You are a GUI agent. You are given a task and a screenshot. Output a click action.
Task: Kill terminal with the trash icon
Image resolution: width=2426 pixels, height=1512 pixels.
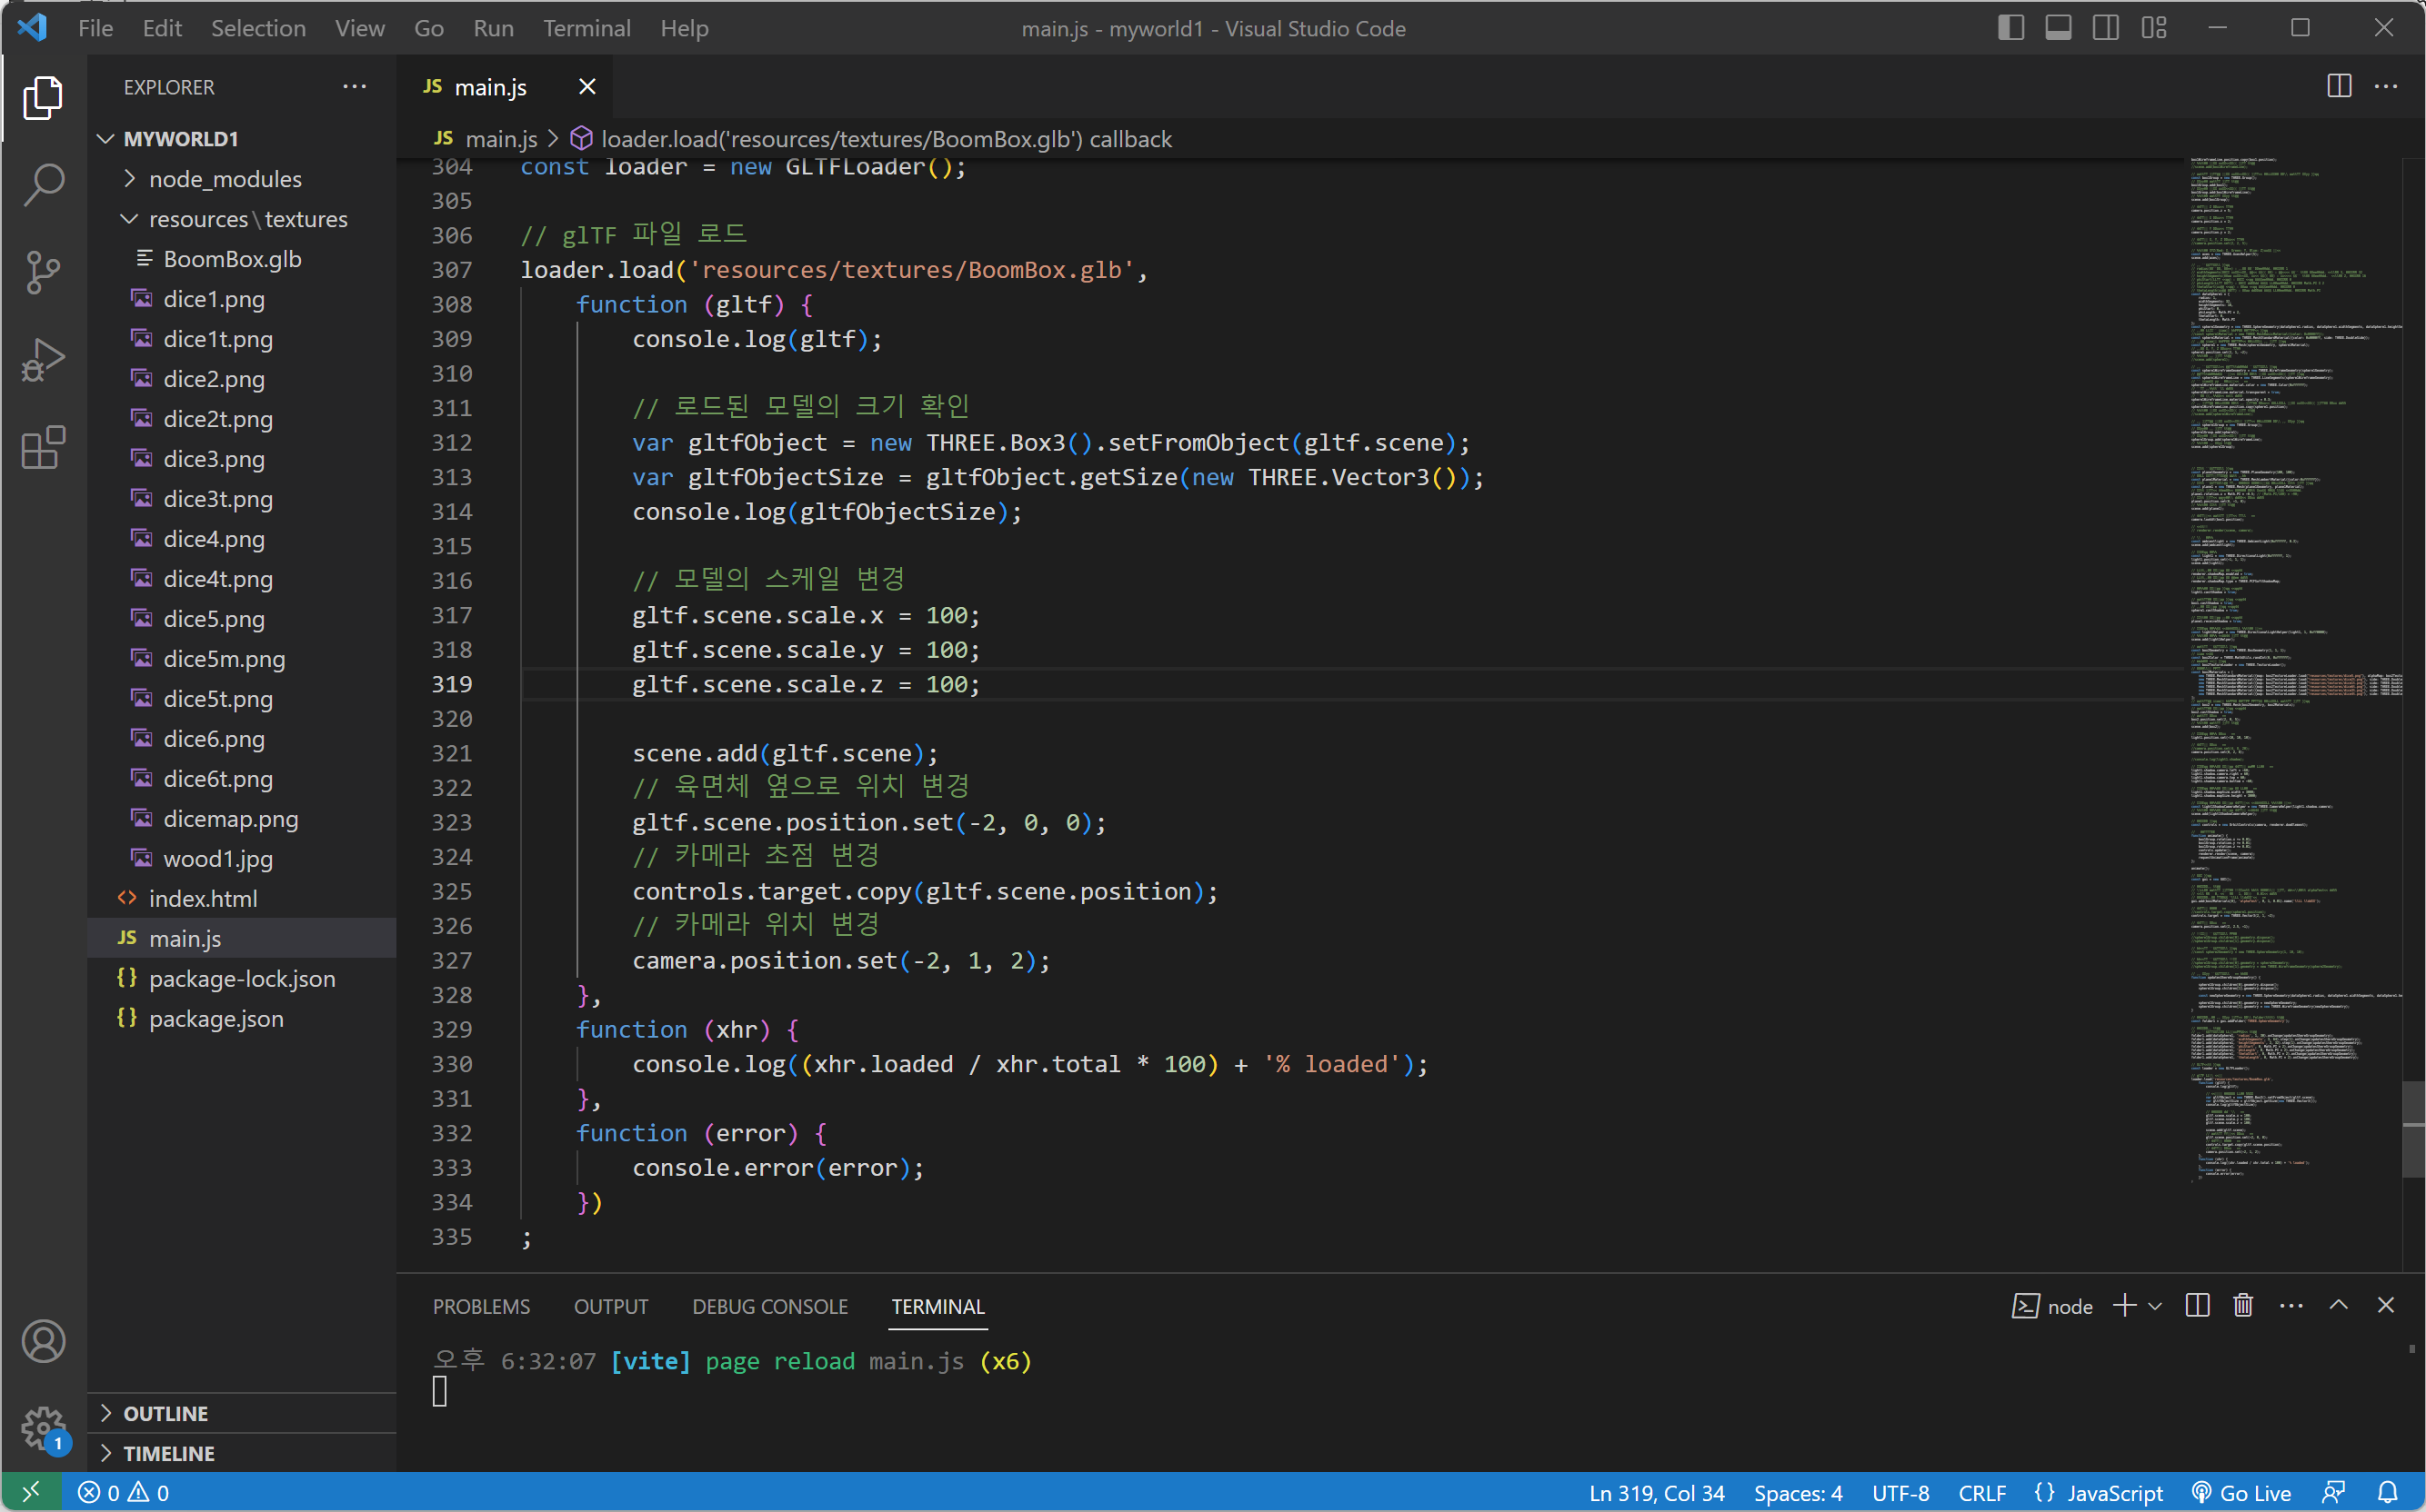pos(2243,1306)
